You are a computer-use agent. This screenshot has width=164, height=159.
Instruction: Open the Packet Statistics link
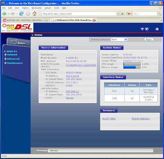(x=141, y=119)
